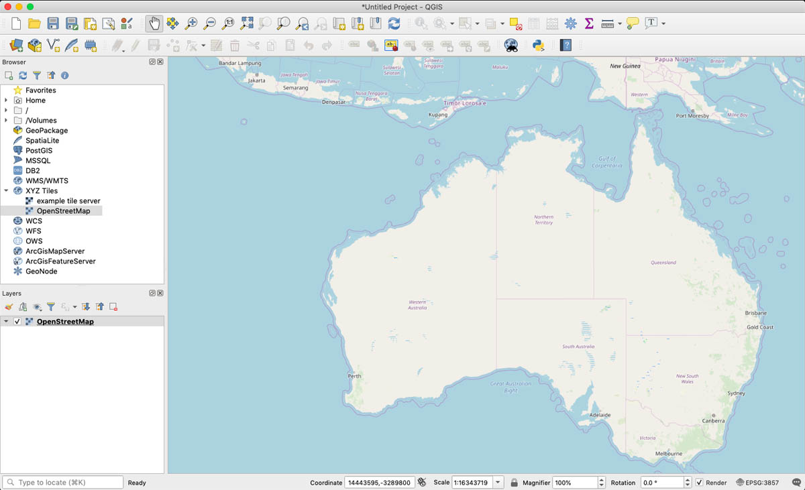The width and height of the screenshot is (805, 490).
Task: Open the New Print Layout tool
Action: pos(89,23)
